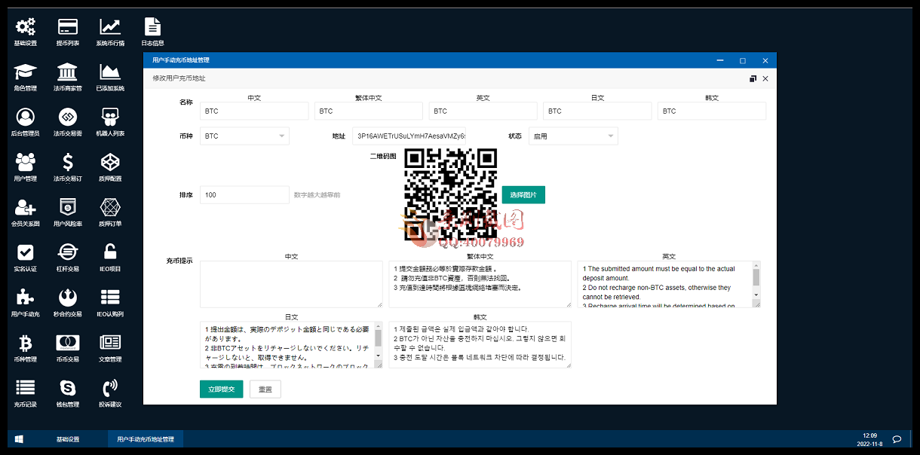Click the 韩文 name input field
The image size is (920, 455).
point(712,111)
